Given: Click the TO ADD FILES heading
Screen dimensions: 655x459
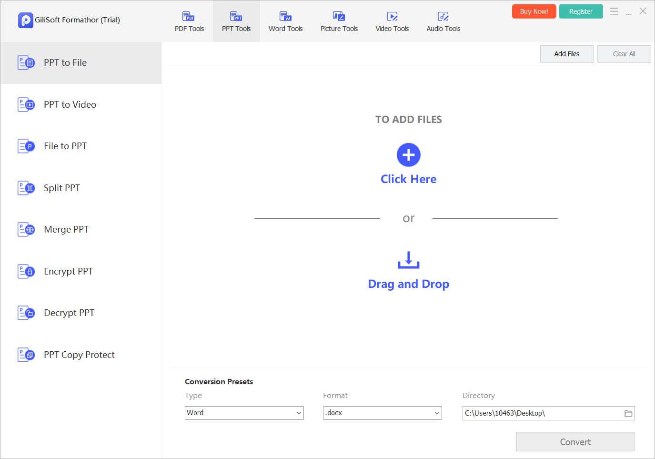Looking at the screenshot, I should click(409, 120).
